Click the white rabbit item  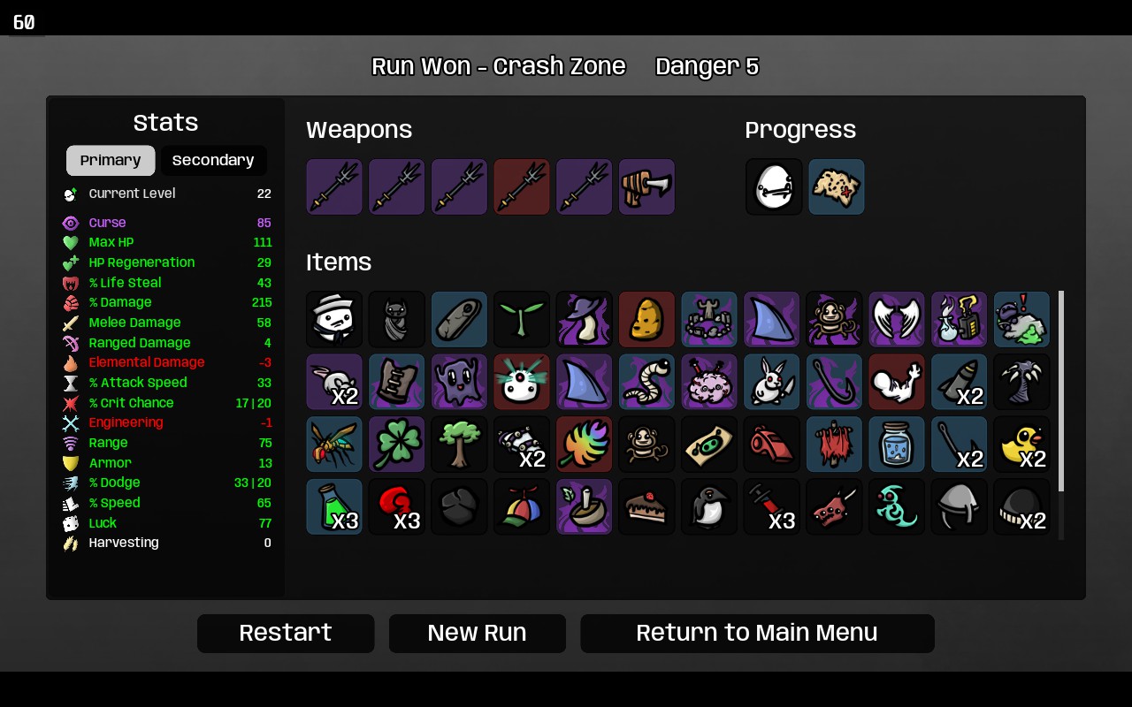[x=772, y=382]
